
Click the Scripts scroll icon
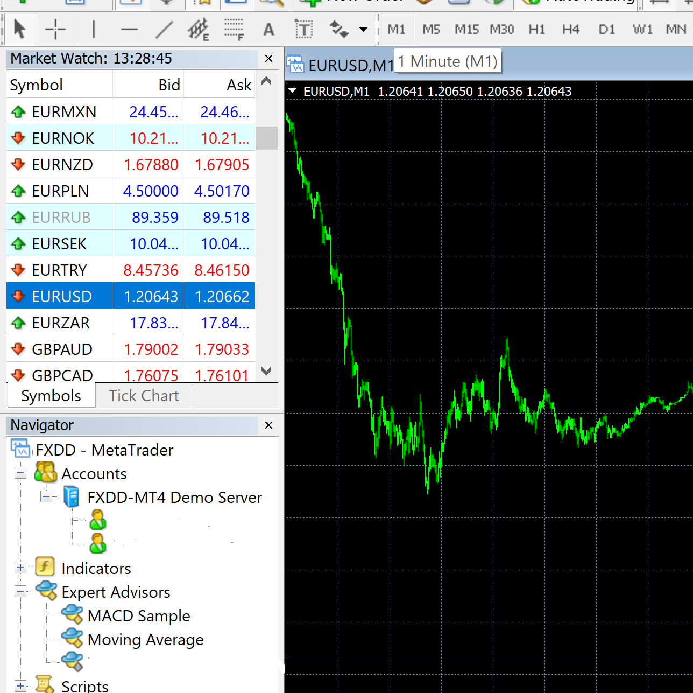click(45, 684)
